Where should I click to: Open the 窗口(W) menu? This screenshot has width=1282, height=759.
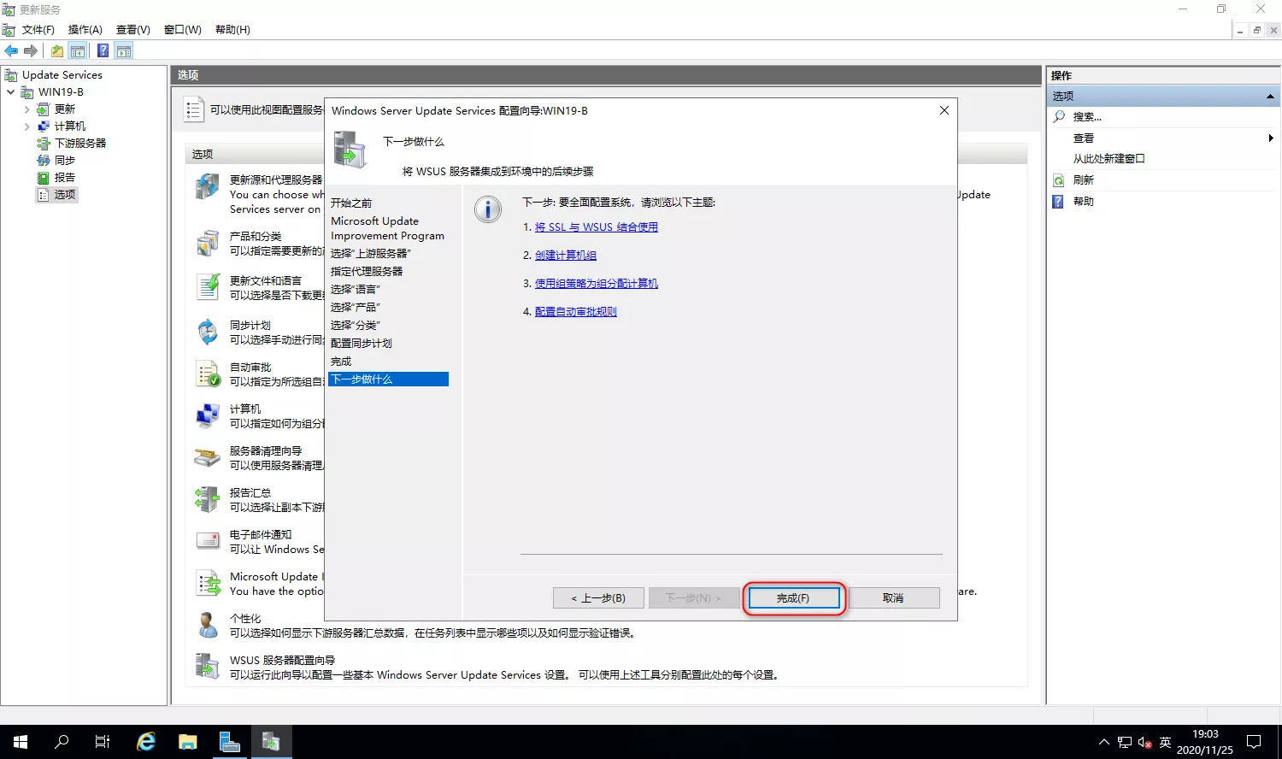coord(182,30)
